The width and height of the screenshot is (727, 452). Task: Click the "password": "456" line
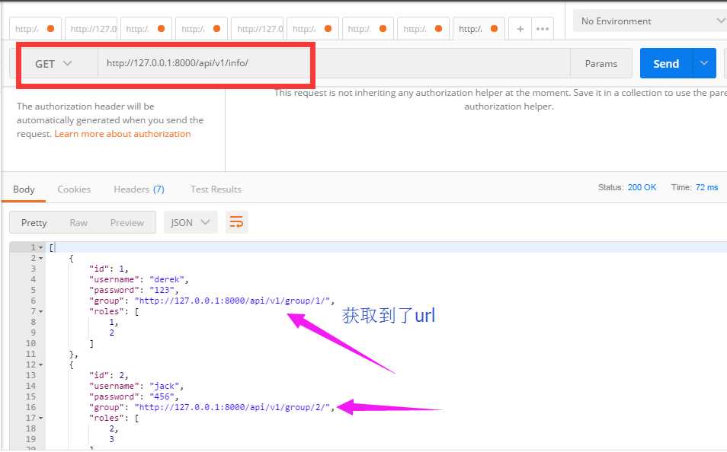[133, 397]
